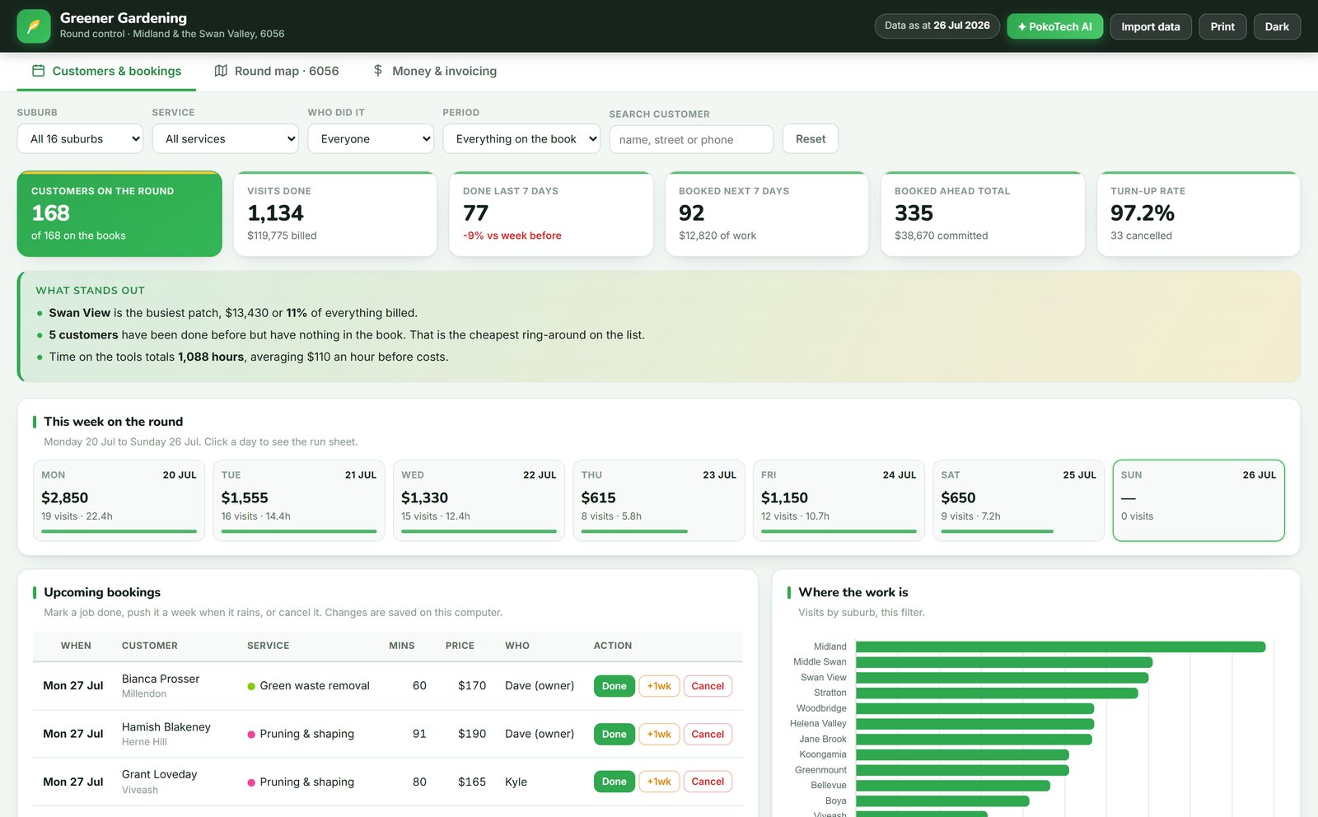Click the Middle Swan bar in chart
1318x817 pixels.
click(1004, 662)
